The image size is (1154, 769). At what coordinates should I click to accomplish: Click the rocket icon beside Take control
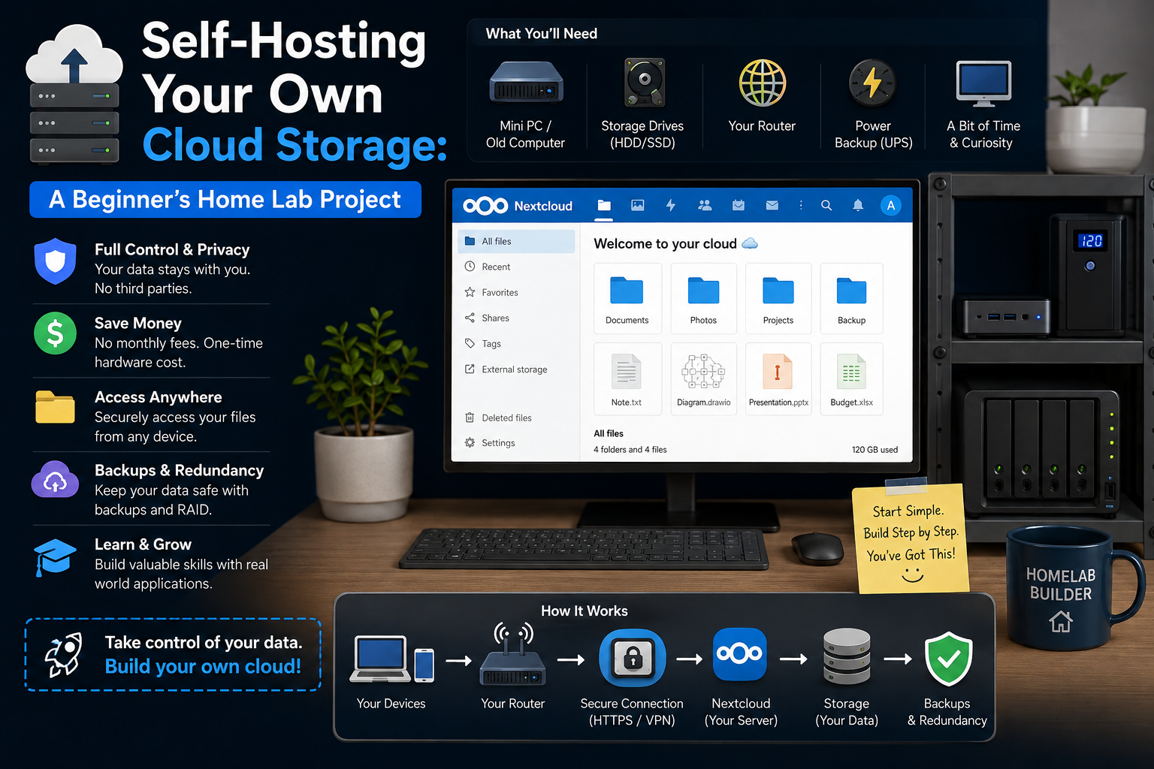[x=64, y=654]
